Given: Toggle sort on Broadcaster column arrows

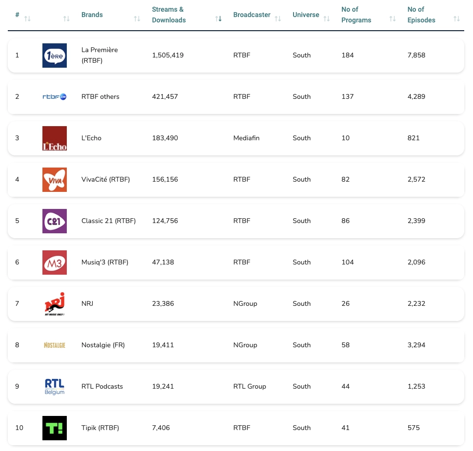Looking at the screenshot, I should (x=277, y=19).
